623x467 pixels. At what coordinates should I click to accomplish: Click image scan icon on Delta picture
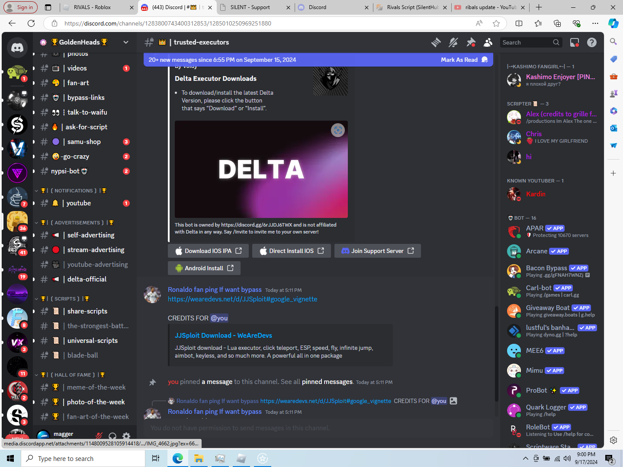click(338, 130)
